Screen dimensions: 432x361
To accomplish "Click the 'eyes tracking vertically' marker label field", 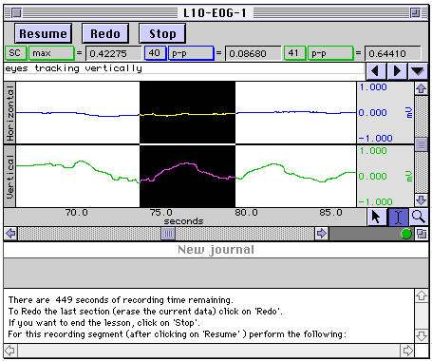I will tap(184, 68).
